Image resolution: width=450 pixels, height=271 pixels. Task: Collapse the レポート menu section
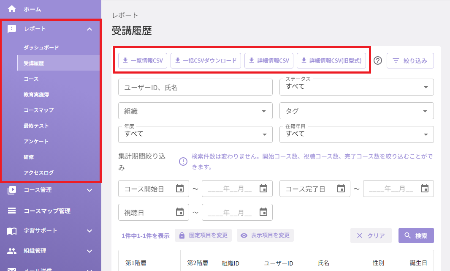(89, 29)
